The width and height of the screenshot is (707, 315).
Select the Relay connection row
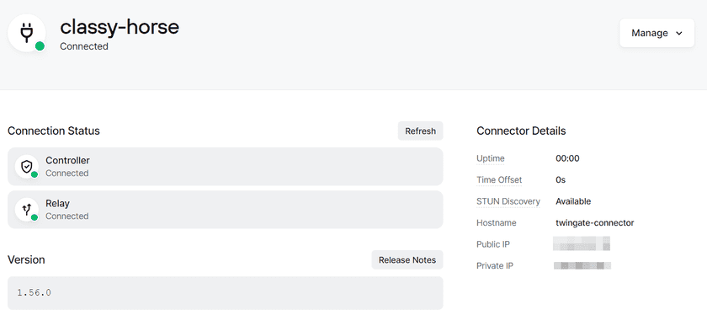click(x=225, y=210)
